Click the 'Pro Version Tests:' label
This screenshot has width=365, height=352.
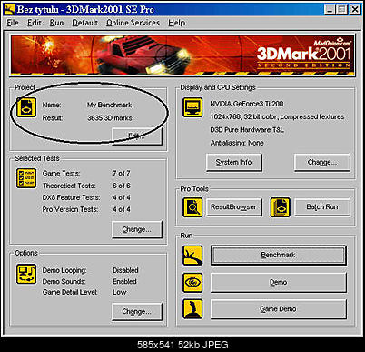pyautogui.click(x=70, y=209)
